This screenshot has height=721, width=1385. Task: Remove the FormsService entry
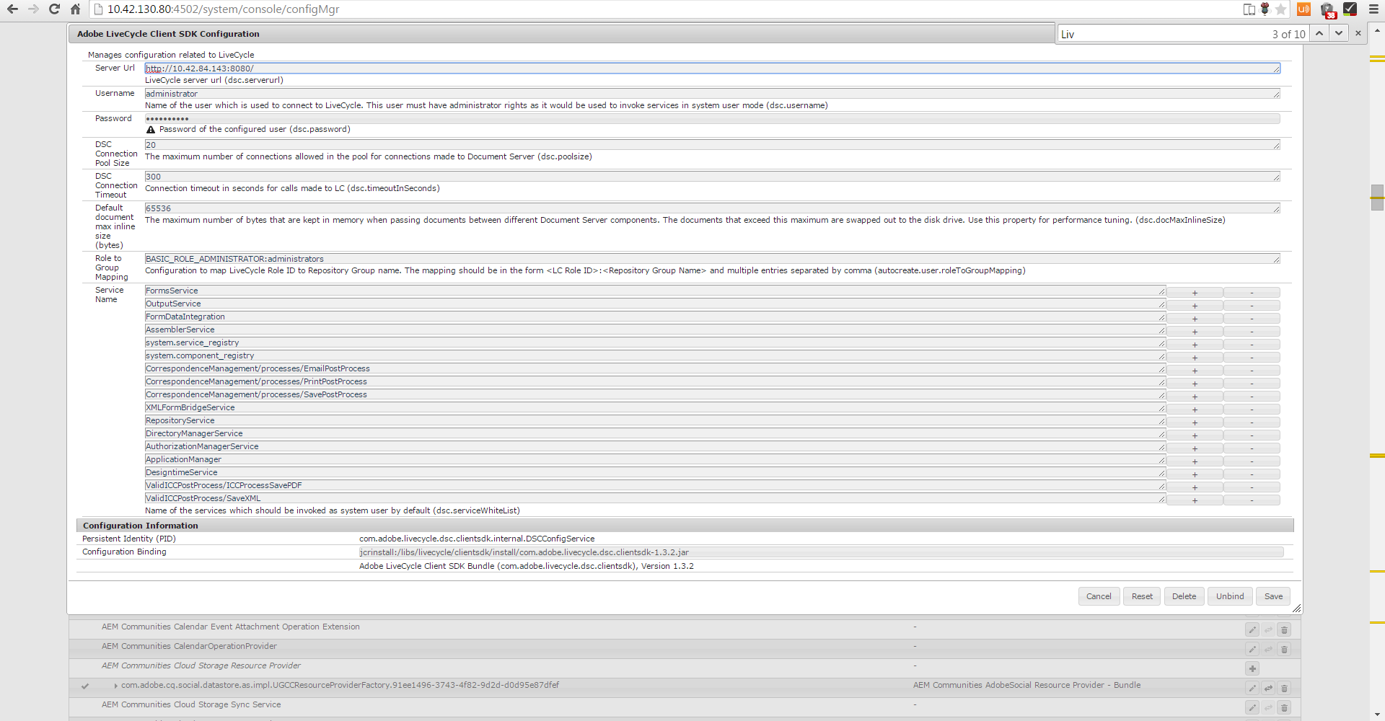pos(1252,292)
